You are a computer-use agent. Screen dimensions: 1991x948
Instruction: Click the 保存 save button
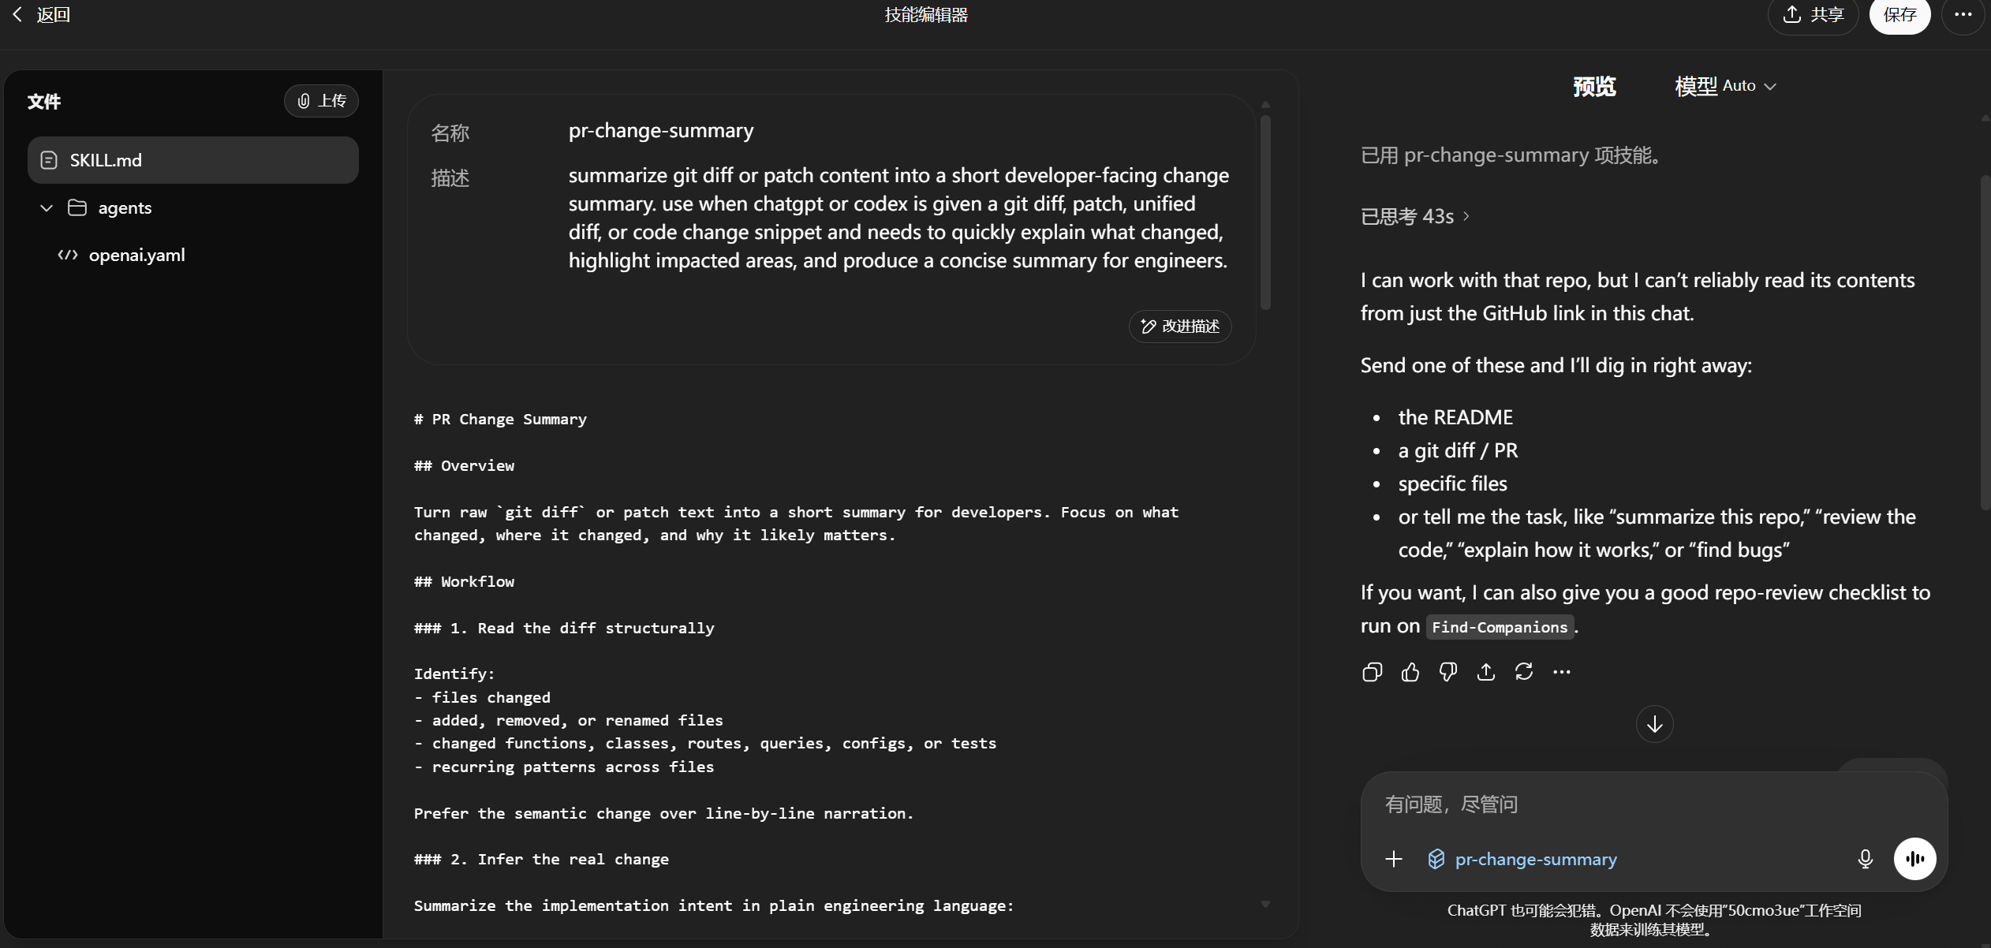tap(1899, 15)
